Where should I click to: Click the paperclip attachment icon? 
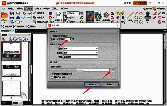click(x=123, y=18)
